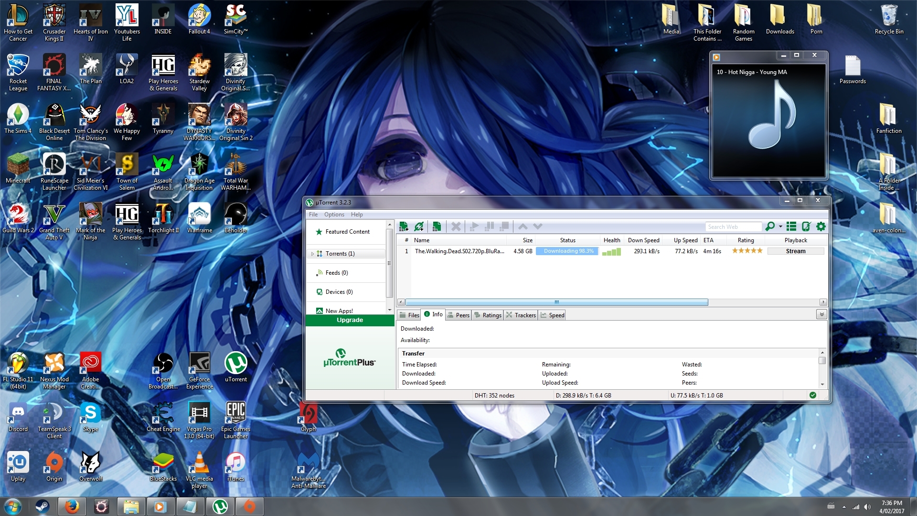Open uTorrent preferences gear icon

coord(821,226)
